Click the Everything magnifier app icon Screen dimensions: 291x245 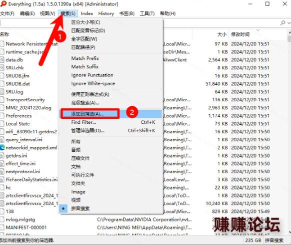[x=3, y=3]
